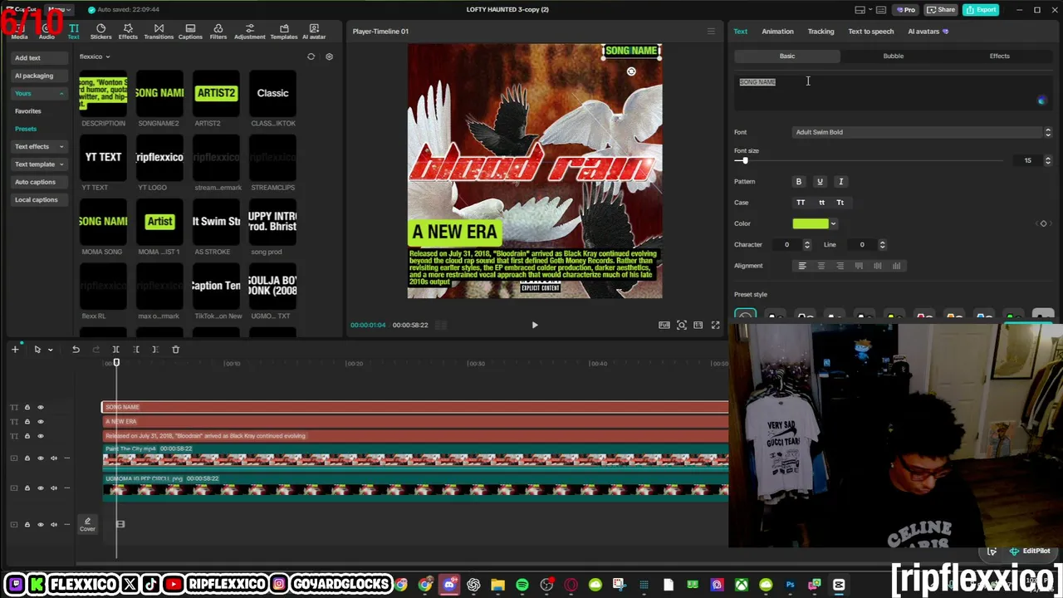
Task: Enter fullscreen preview mode
Action: click(x=715, y=325)
